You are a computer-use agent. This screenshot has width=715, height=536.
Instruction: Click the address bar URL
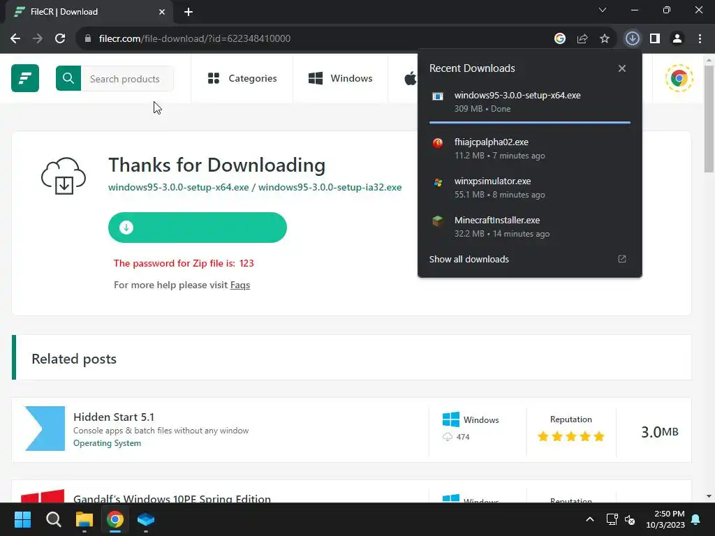(x=195, y=38)
